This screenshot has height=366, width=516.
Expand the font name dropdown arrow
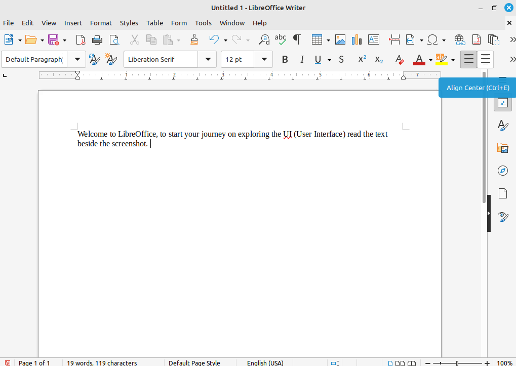[208, 60]
